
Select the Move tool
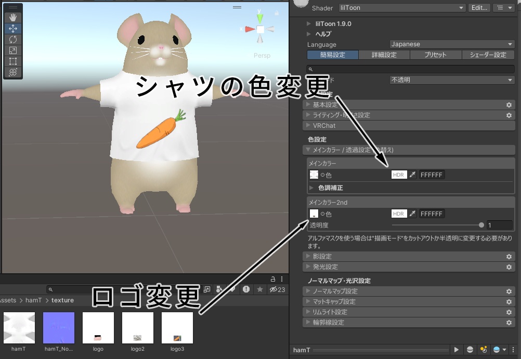(13, 29)
